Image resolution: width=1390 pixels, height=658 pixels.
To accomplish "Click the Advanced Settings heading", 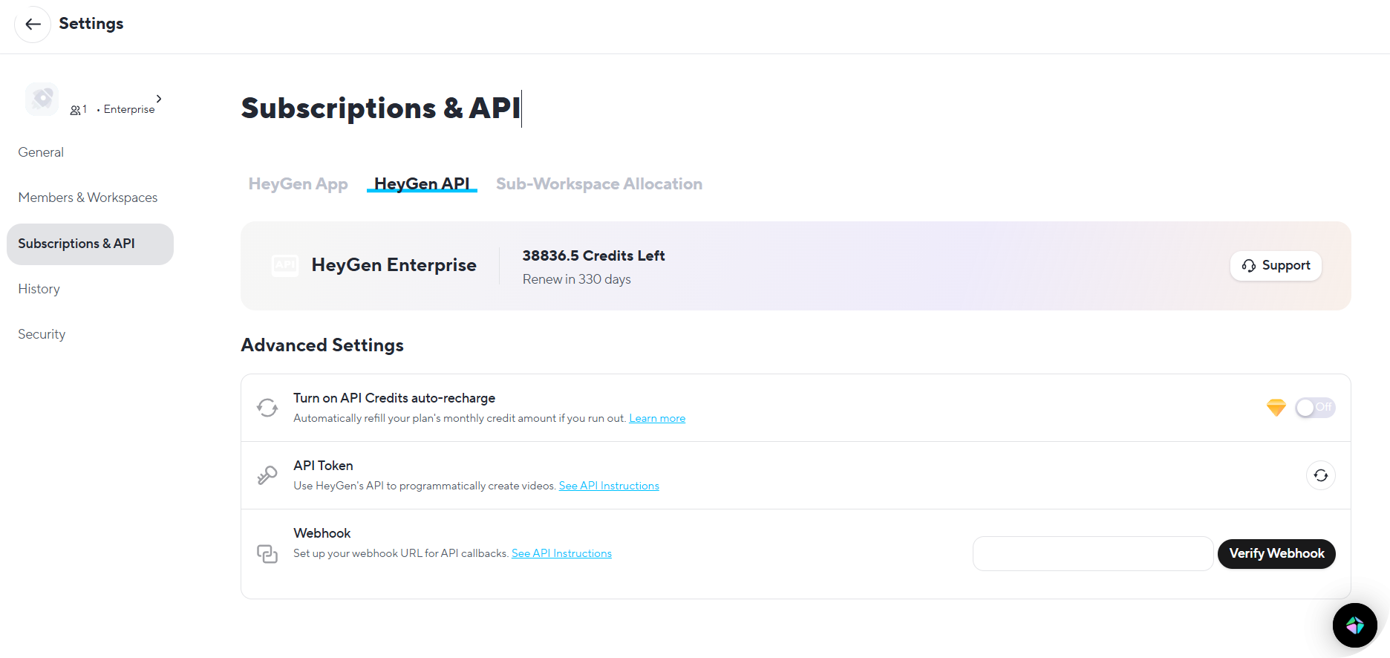I will [x=322, y=345].
